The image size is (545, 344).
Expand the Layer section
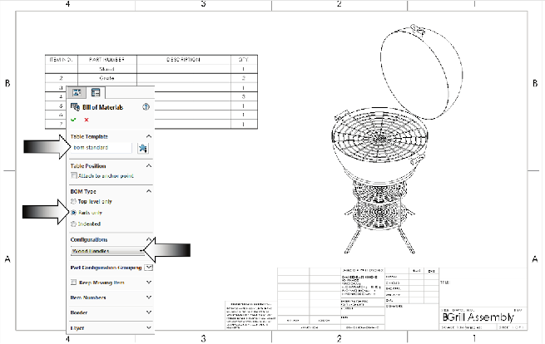coord(149,327)
